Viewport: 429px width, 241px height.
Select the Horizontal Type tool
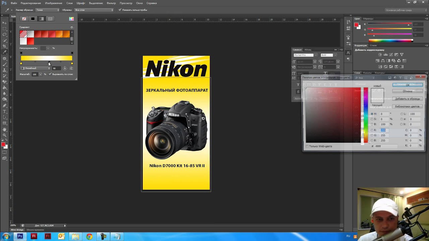click(4, 111)
